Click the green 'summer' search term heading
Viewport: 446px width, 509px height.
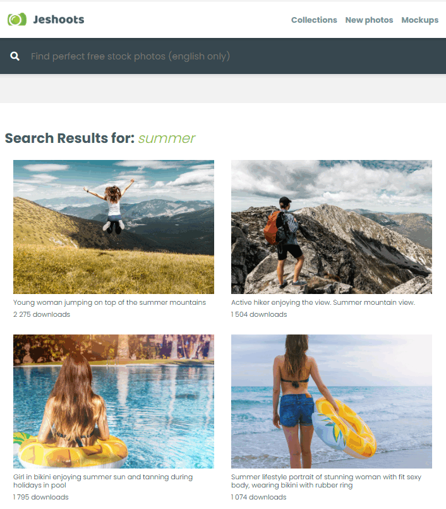point(166,138)
